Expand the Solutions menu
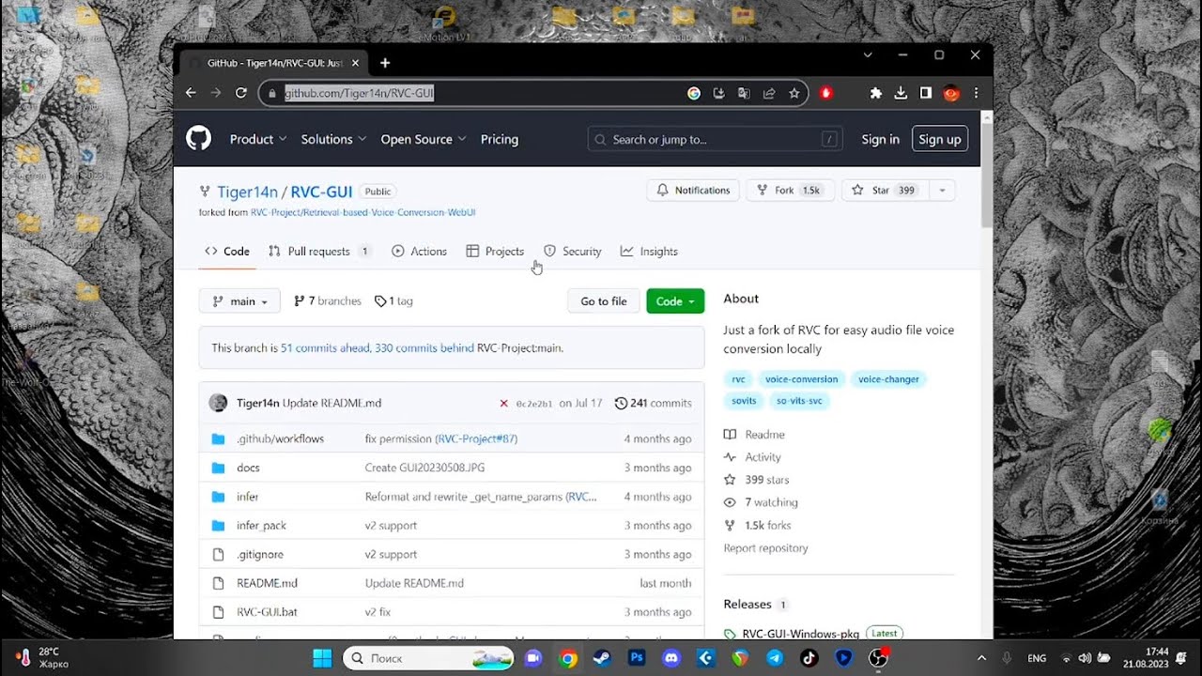 [333, 139]
